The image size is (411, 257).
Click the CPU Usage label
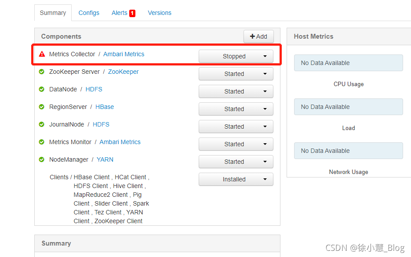349,84
